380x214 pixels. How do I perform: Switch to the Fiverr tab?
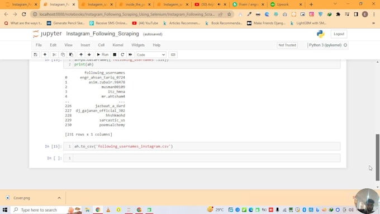pyautogui.click(x=249, y=4)
